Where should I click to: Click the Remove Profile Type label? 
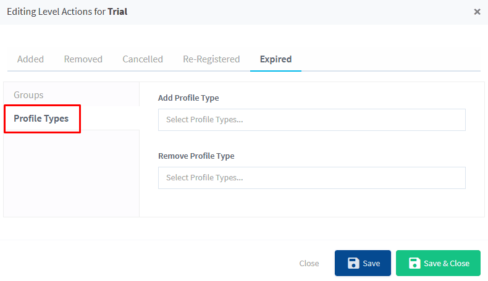196,156
